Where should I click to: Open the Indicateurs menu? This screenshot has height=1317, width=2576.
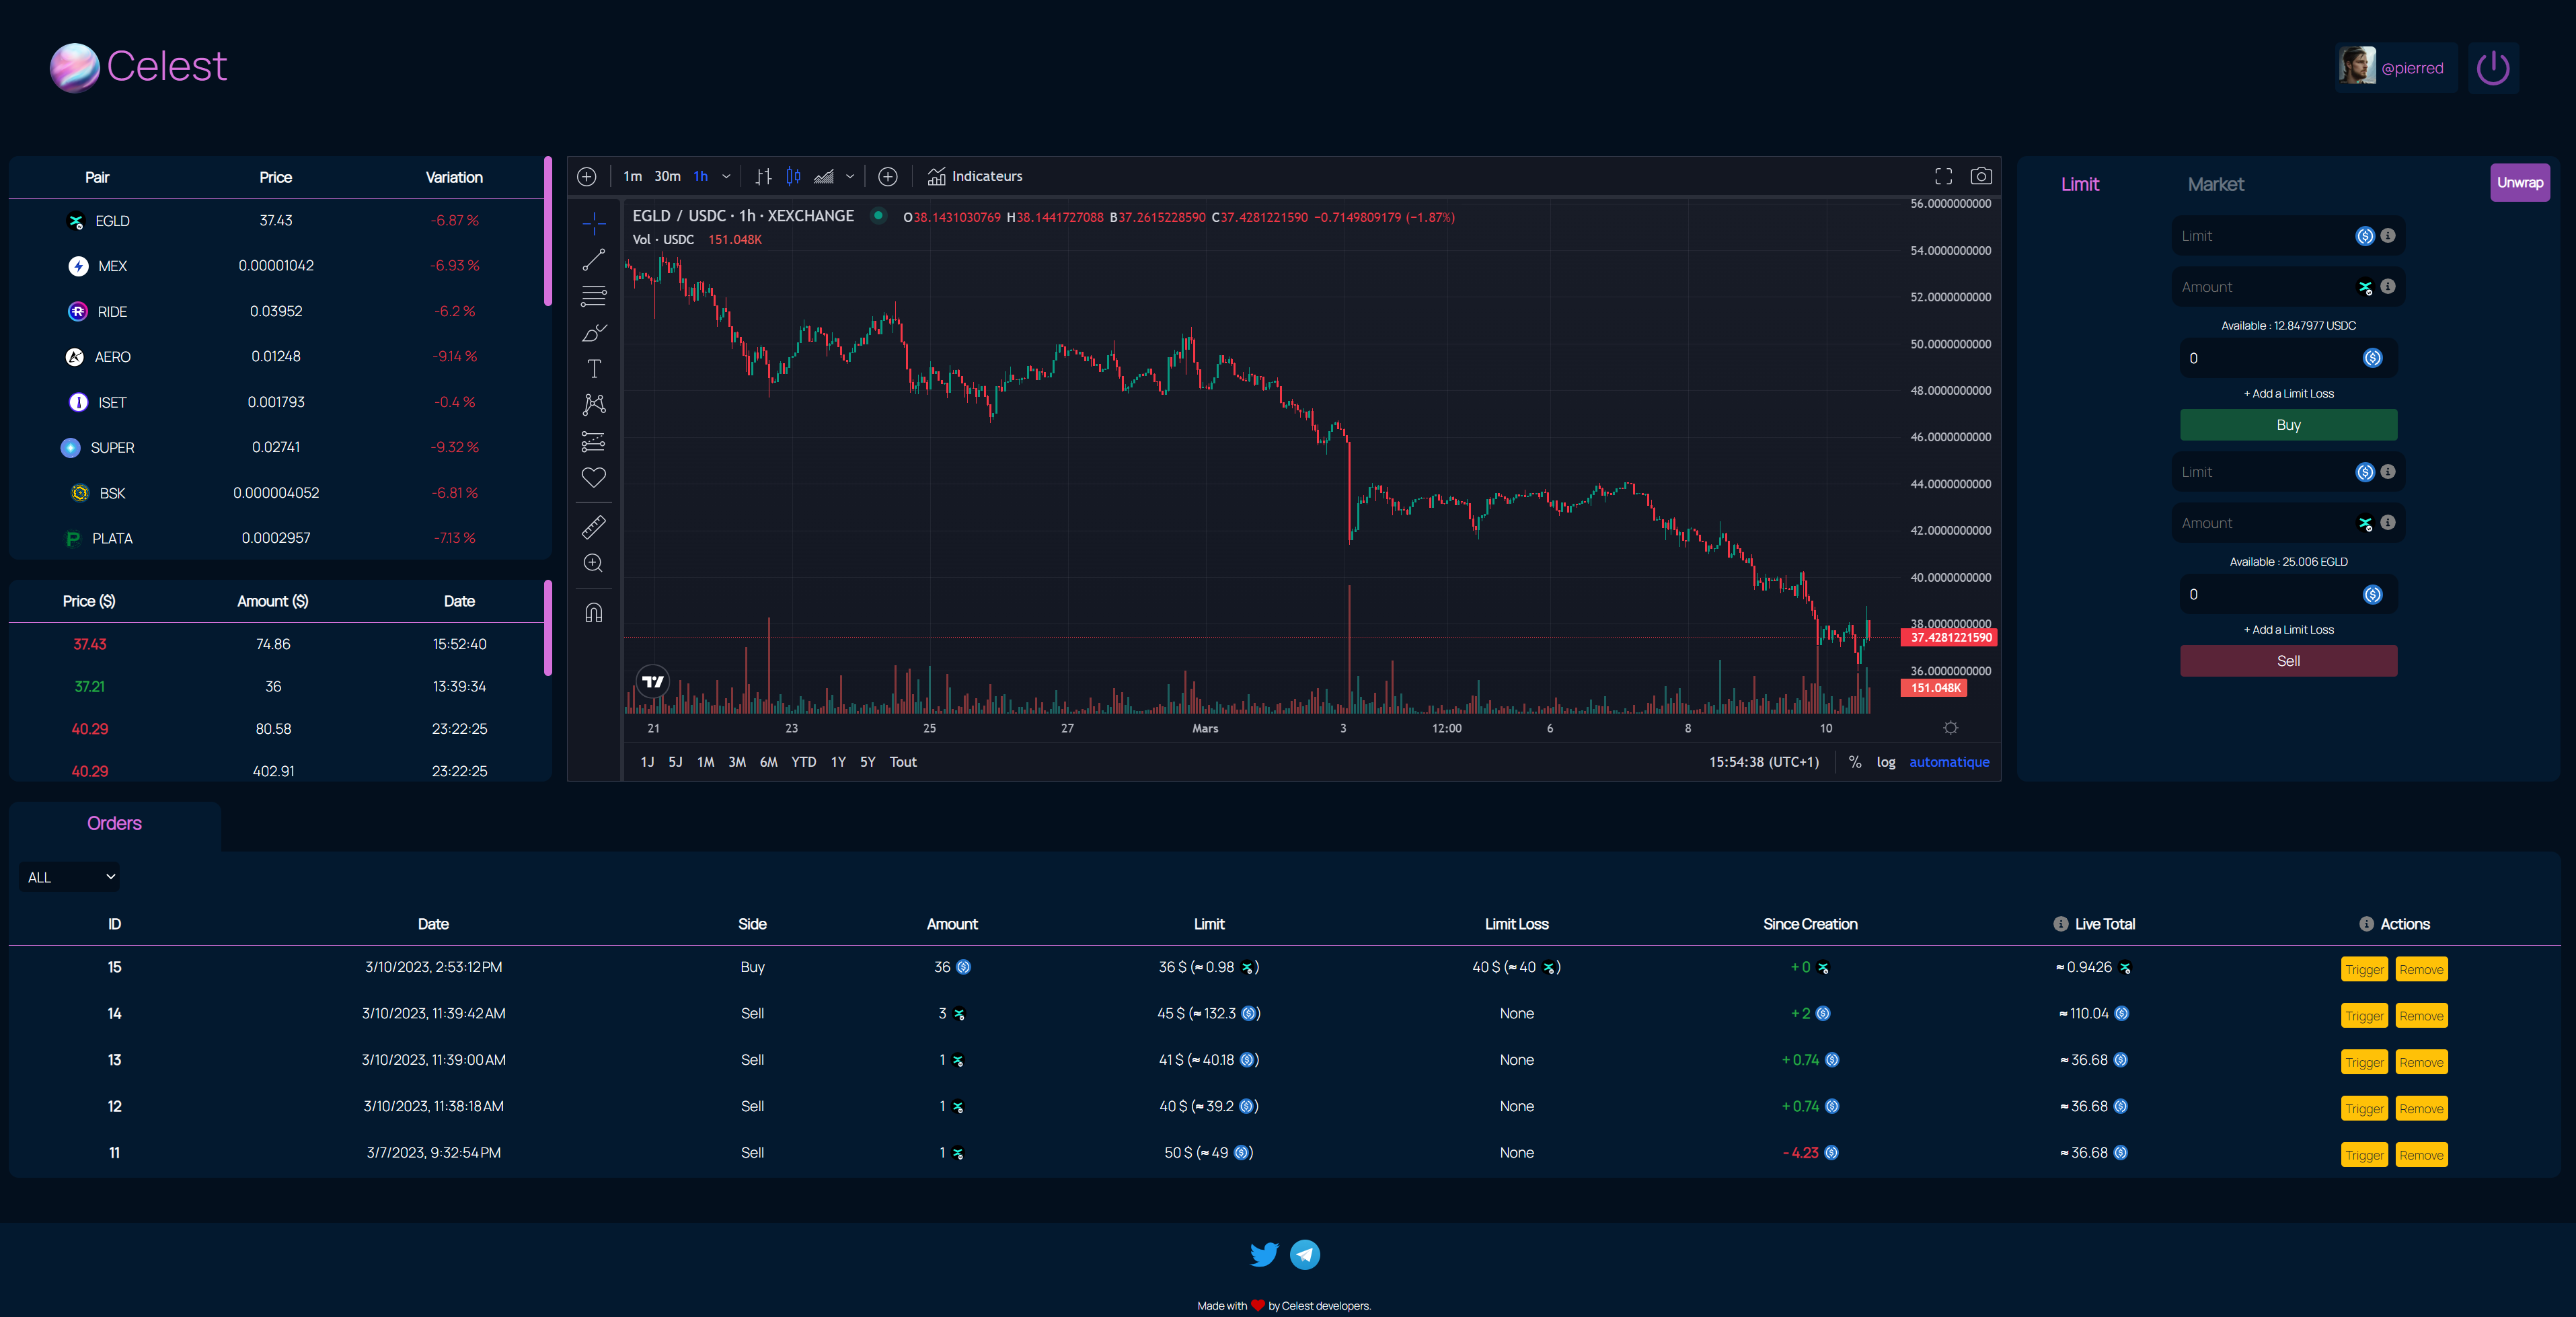click(x=975, y=176)
